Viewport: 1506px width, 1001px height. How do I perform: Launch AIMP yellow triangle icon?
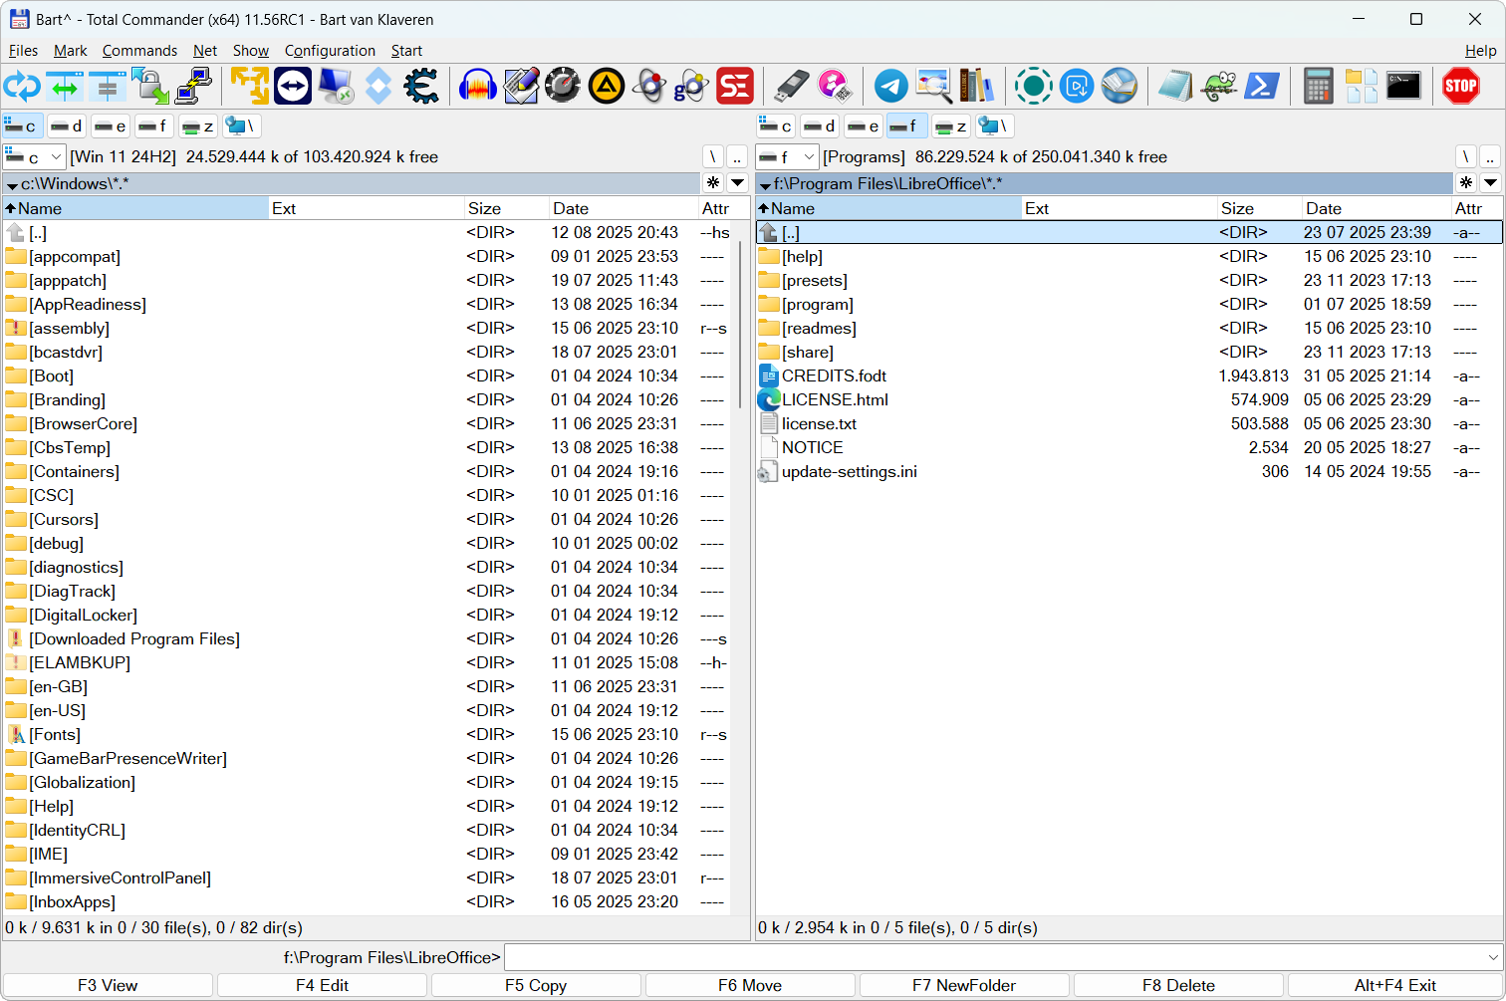[x=606, y=87]
